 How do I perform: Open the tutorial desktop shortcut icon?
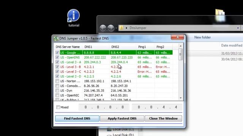[x=73, y=15]
